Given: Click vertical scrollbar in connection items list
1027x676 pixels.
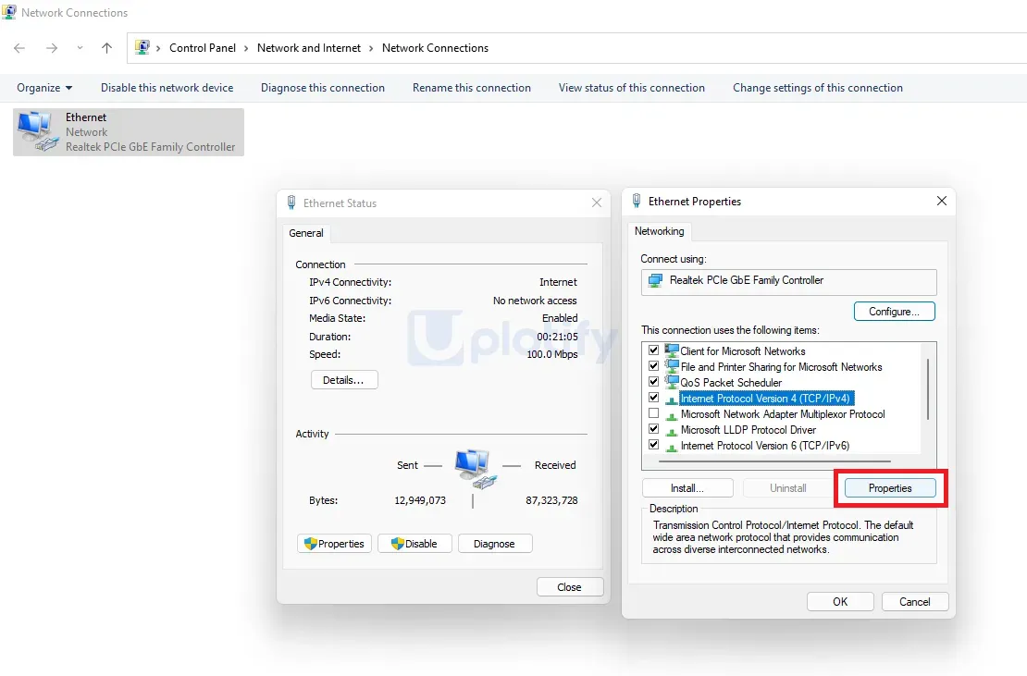Looking at the screenshot, I should [x=928, y=388].
